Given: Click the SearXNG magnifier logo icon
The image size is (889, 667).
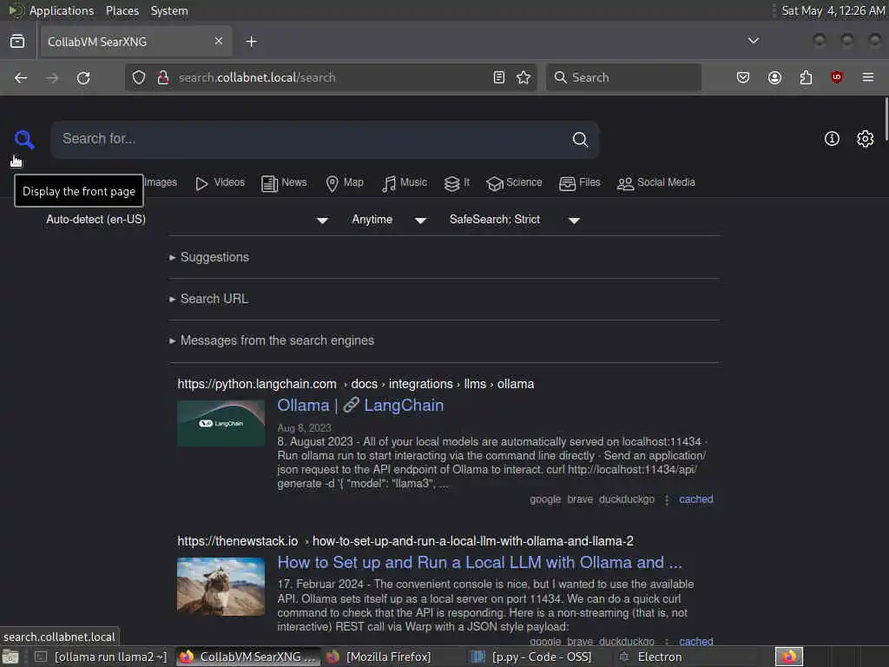Looking at the screenshot, I should (24, 140).
